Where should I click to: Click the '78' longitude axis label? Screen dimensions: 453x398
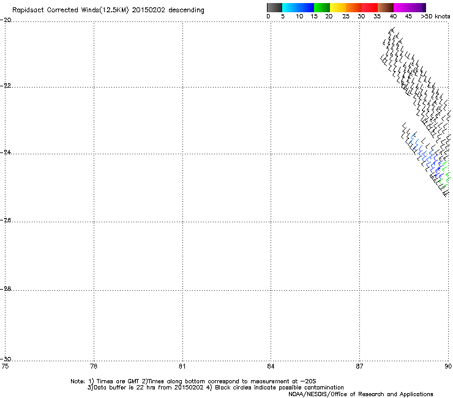(x=94, y=366)
